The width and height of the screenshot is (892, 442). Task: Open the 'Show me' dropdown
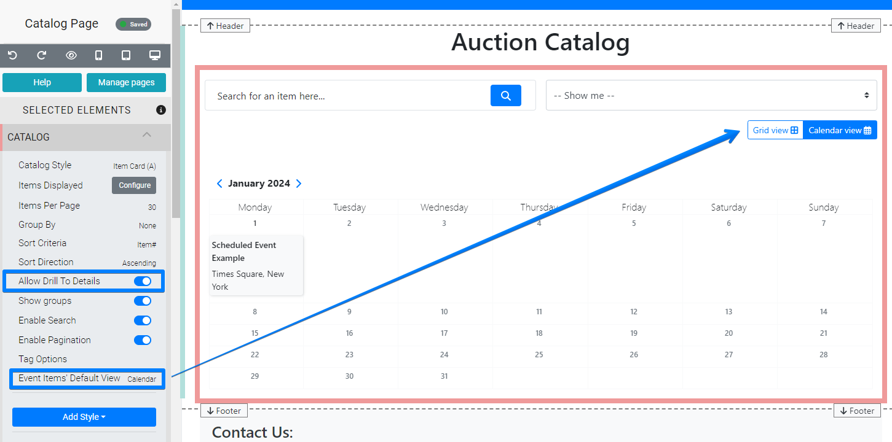coord(711,96)
